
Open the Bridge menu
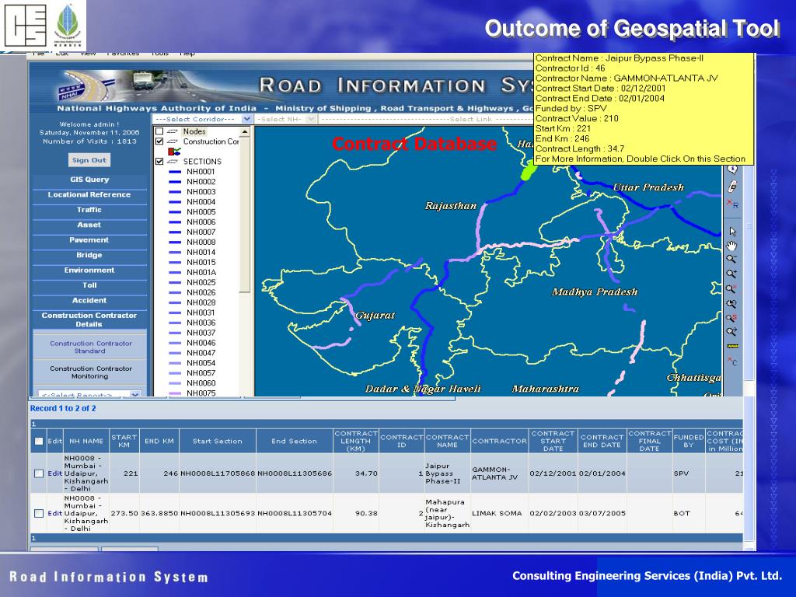coord(89,255)
